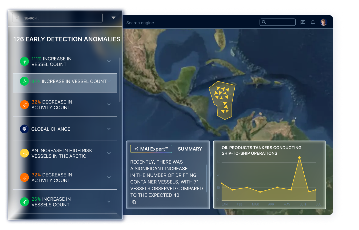Click the June peak point on the chart
The height and width of the screenshot is (230, 359).
point(299,158)
